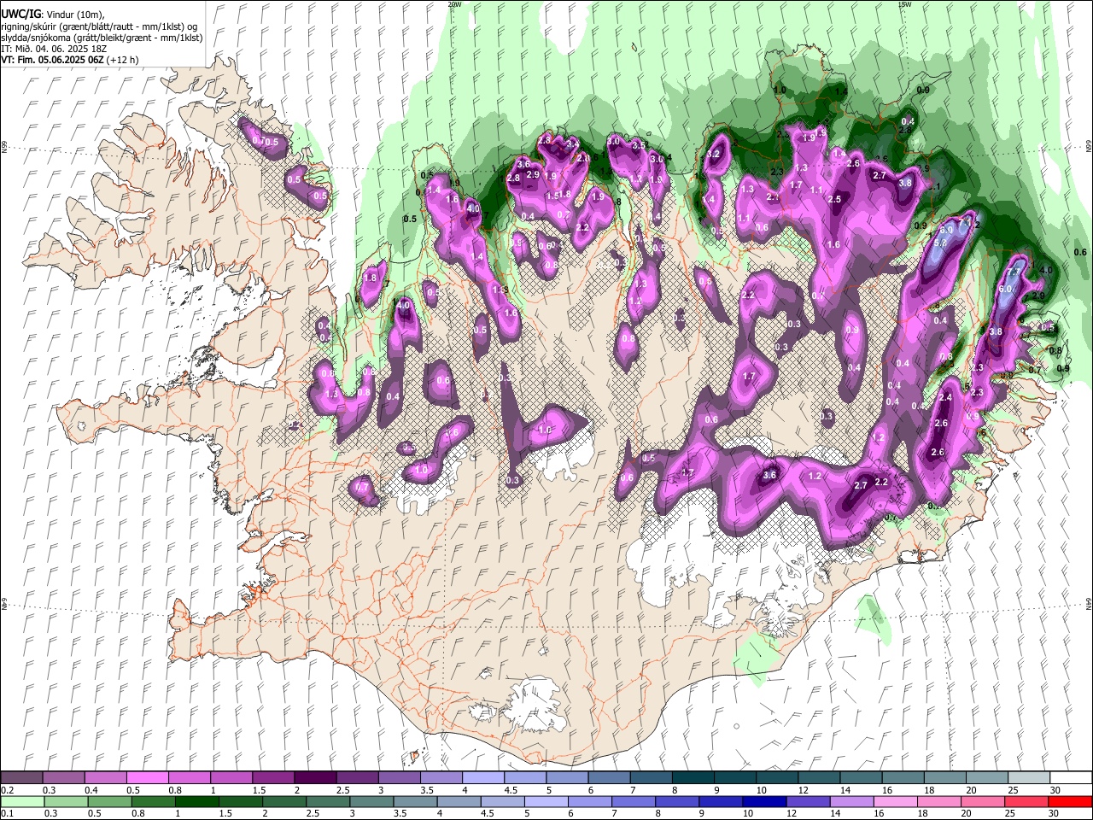This screenshot has height=820, width=1093.
Task: Click the palest green rain swatch starting at 0.1
Action: [21, 802]
